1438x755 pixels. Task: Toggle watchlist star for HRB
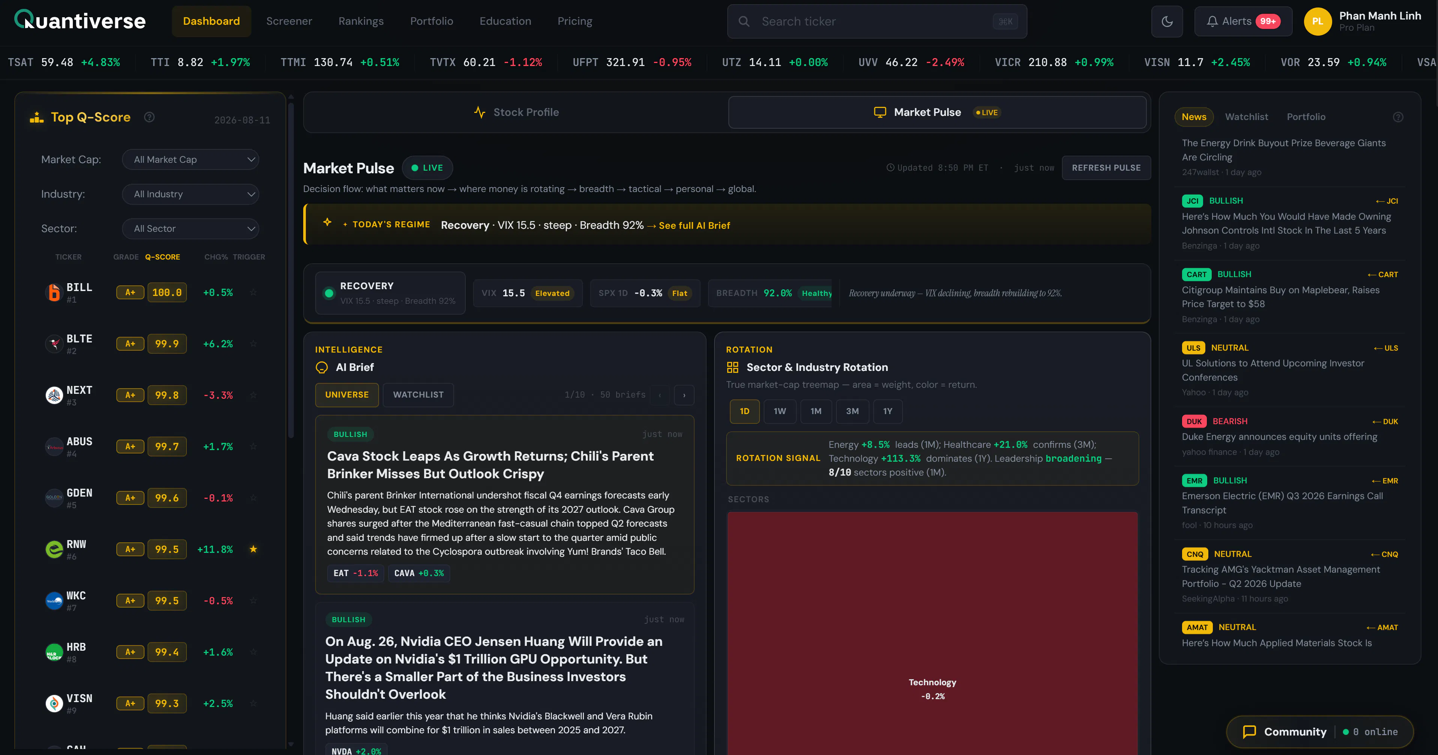click(253, 652)
